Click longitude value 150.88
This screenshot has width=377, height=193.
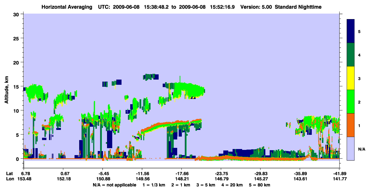pyautogui.click(x=103, y=179)
